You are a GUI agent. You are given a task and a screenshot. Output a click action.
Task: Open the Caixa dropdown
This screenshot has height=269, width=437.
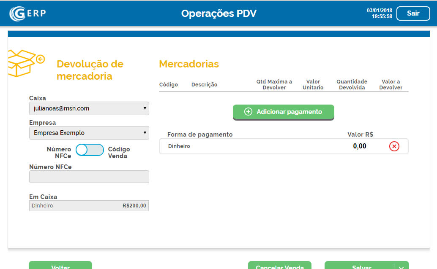89,108
